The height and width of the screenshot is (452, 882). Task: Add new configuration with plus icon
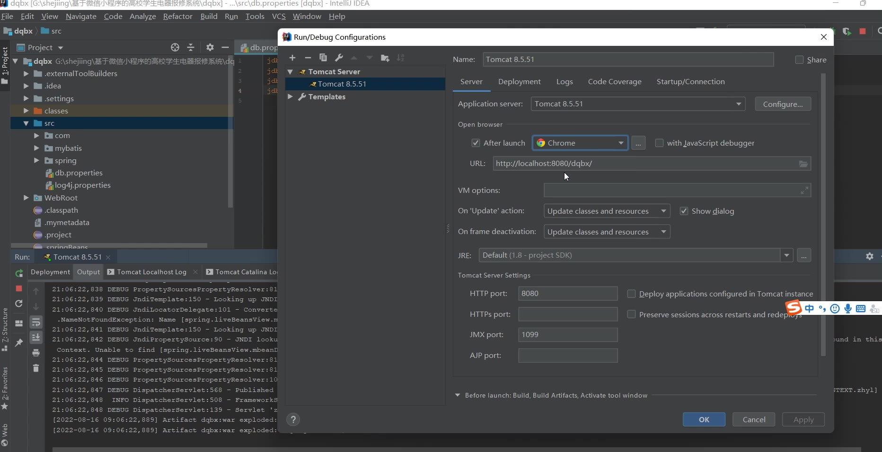(x=292, y=58)
